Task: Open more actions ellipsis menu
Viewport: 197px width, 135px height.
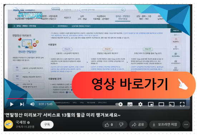Action: click(x=186, y=125)
